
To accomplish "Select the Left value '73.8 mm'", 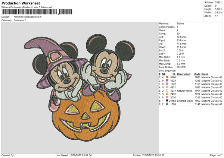I will 181,37.
